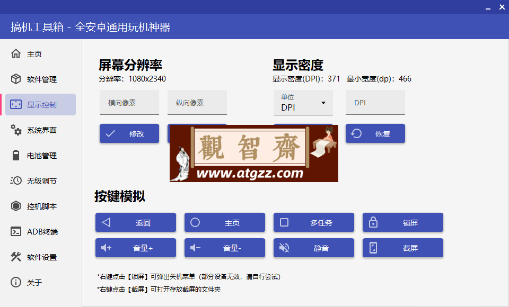Click the back triangle icon on 返回 button
This screenshot has width=509, height=307.
106,222
